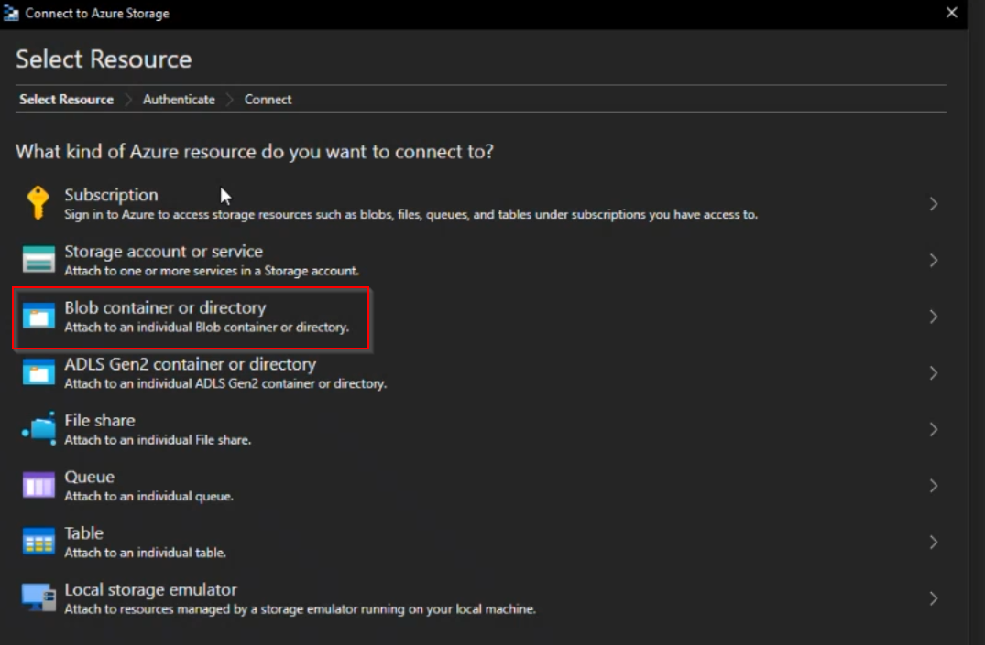This screenshot has width=985, height=645.
Task: Select the Select Resource breadcrumb step
Action: click(x=66, y=100)
